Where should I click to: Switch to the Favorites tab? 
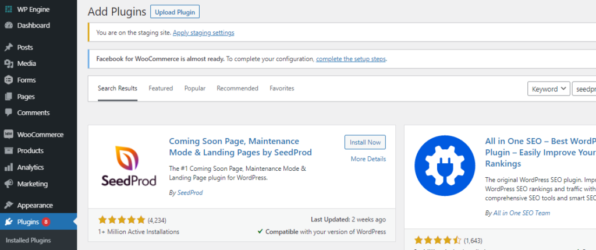282,88
